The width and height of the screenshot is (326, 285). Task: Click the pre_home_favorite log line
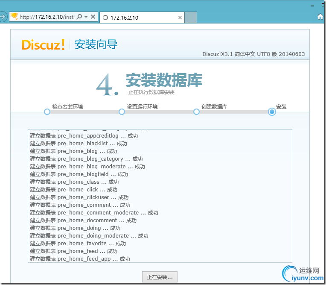[78, 244]
